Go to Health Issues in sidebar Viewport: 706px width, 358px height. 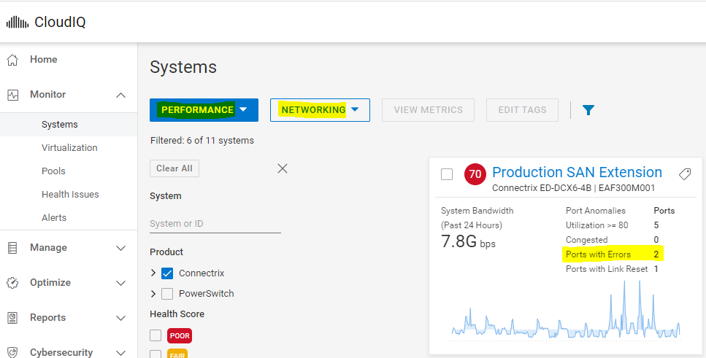[x=70, y=195]
